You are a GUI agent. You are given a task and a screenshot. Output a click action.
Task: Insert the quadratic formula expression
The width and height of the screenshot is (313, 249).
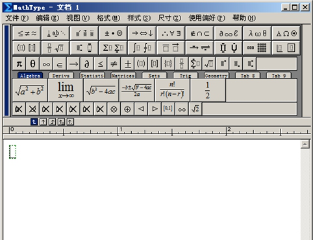point(136,90)
